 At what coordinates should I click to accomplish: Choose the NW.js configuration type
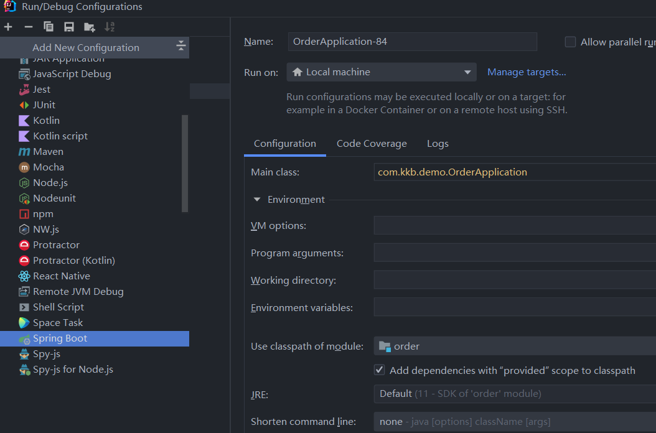pos(95,230)
